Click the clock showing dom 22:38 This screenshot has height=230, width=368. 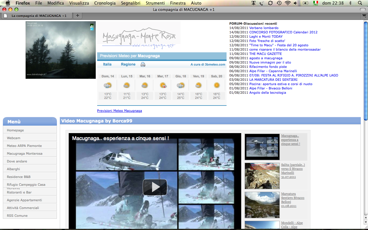[333, 3]
